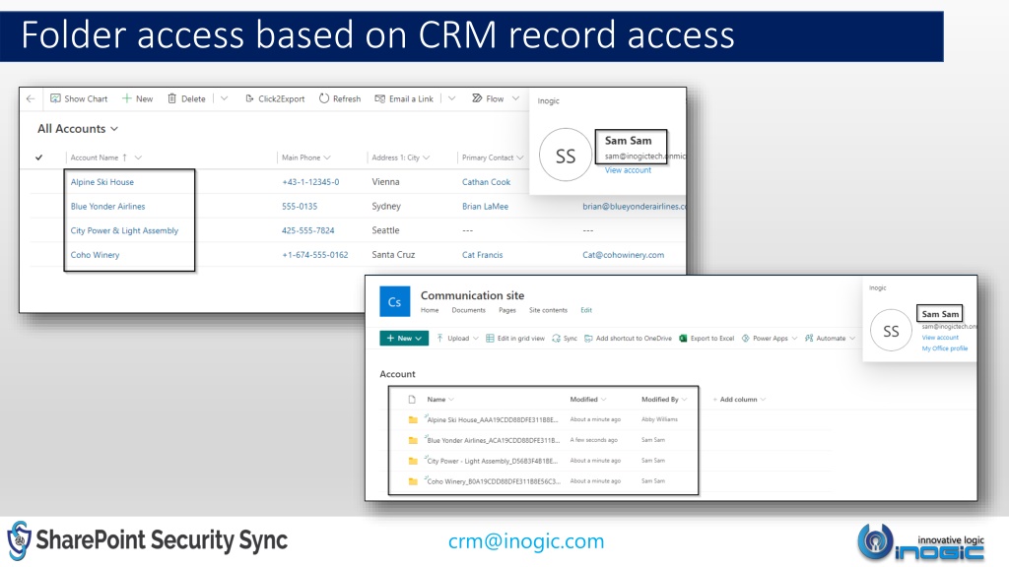Screen dimensions: 1009x567
Task: Click the file type column header icon
Action: coord(412,400)
